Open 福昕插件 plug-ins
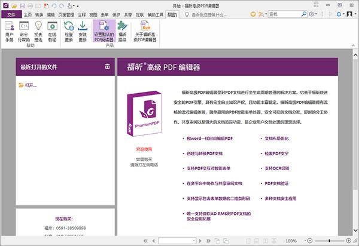This screenshot has height=246, width=359. (122, 32)
